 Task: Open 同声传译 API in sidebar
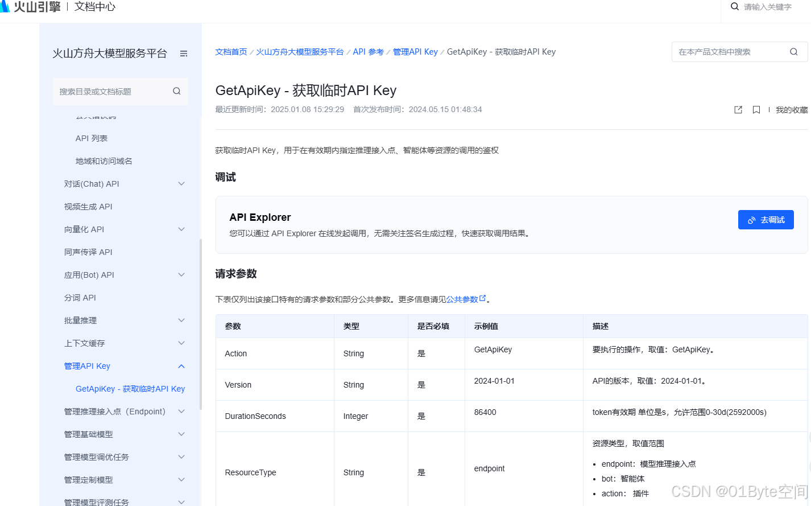(x=88, y=252)
